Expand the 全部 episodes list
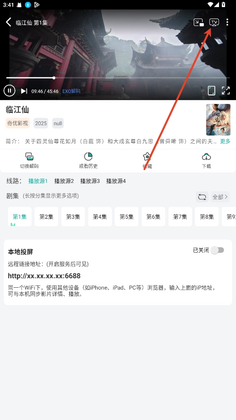This screenshot has width=236, height=420. click(220, 197)
